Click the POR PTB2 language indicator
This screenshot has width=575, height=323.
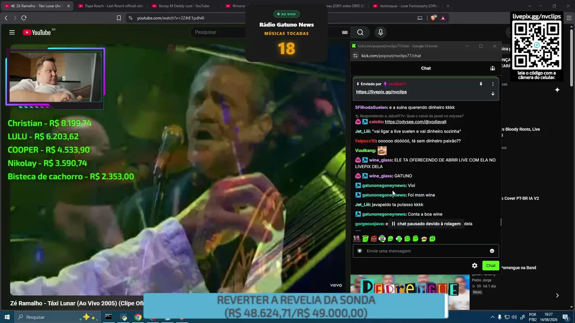pos(532,317)
